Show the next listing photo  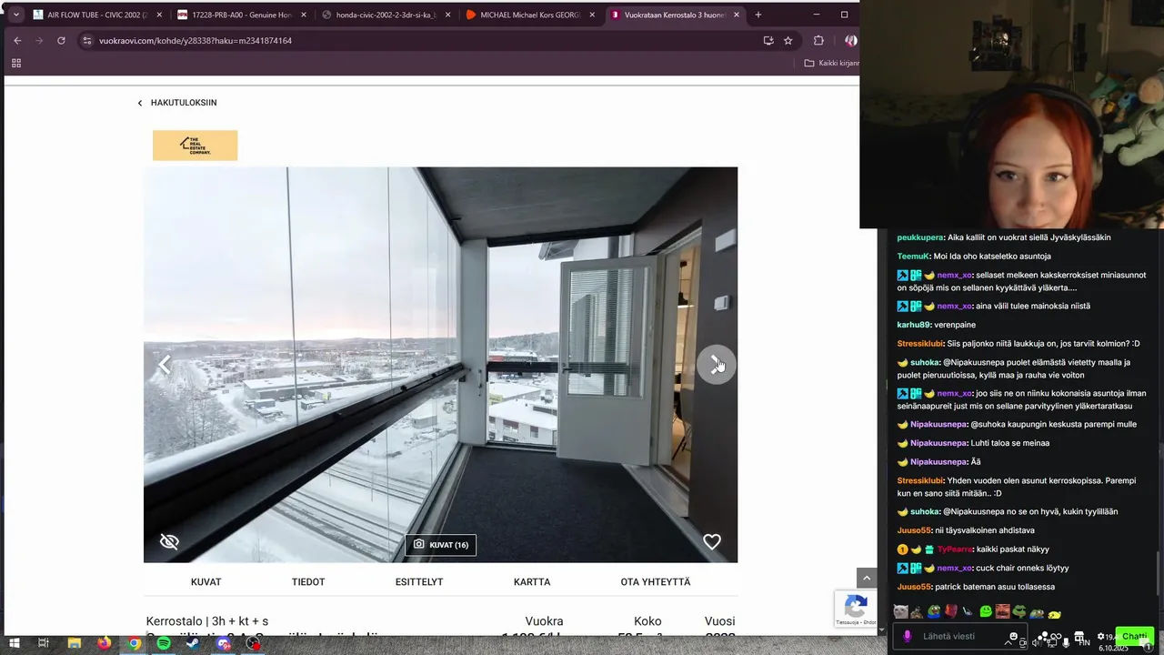(x=716, y=364)
